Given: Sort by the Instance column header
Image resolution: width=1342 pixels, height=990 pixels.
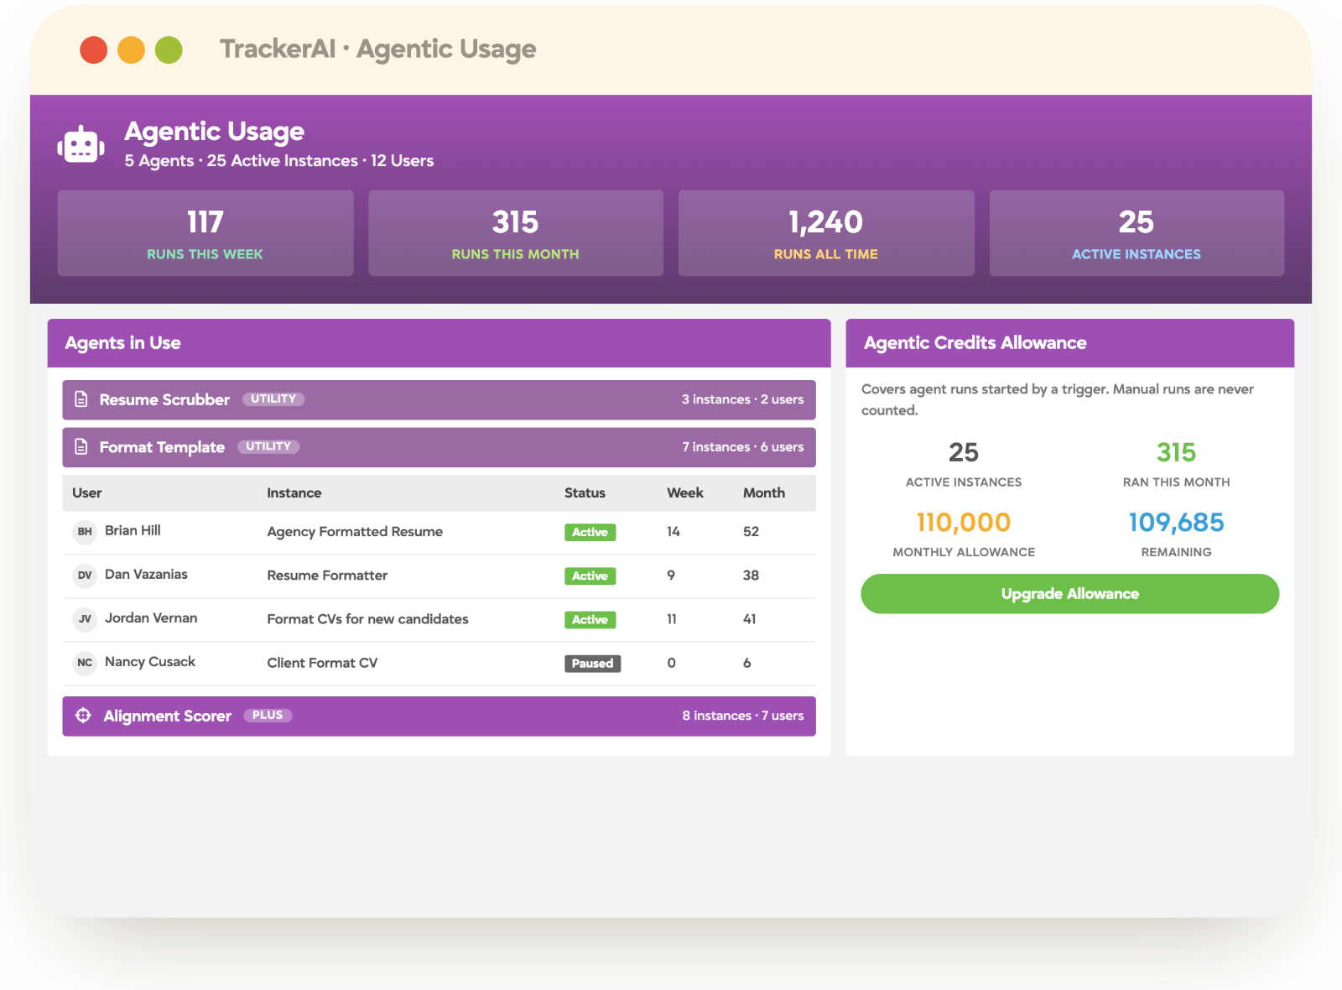Looking at the screenshot, I should (x=294, y=492).
